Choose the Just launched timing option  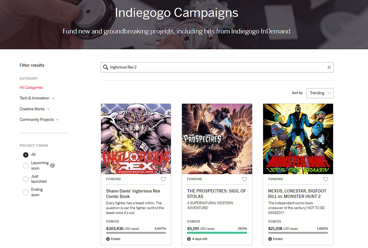point(26,179)
